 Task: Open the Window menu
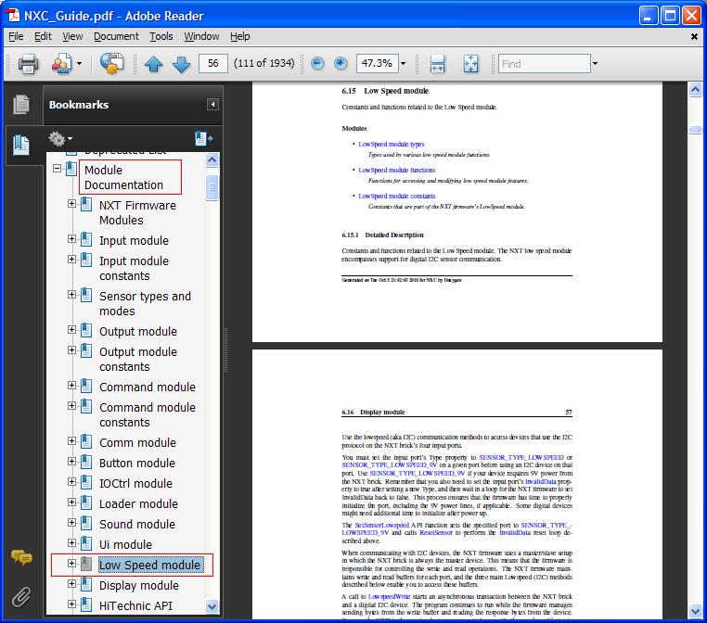[201, 36]
